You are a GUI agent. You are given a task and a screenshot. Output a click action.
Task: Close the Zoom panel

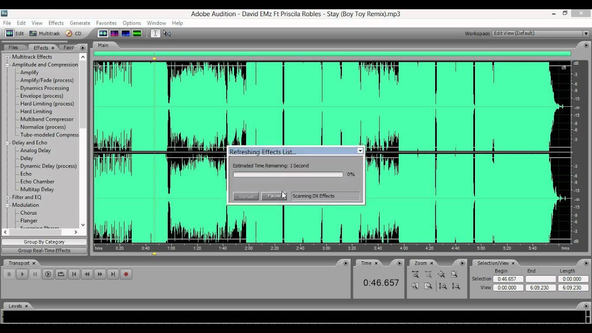click(432, 263)
